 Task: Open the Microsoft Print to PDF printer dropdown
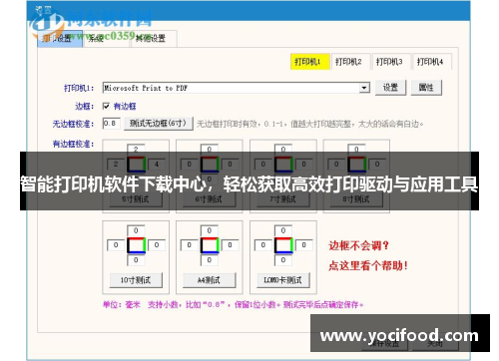pyautogui.click(x=364, y=88)
